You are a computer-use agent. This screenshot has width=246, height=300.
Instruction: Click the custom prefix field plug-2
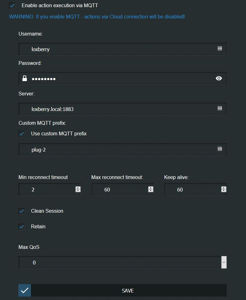(119, 150)
